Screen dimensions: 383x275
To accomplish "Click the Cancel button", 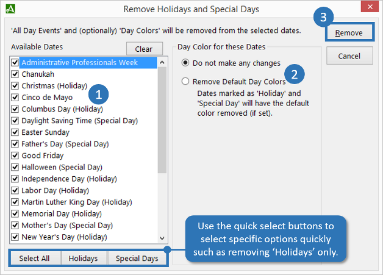I will [x=349, y=56].
